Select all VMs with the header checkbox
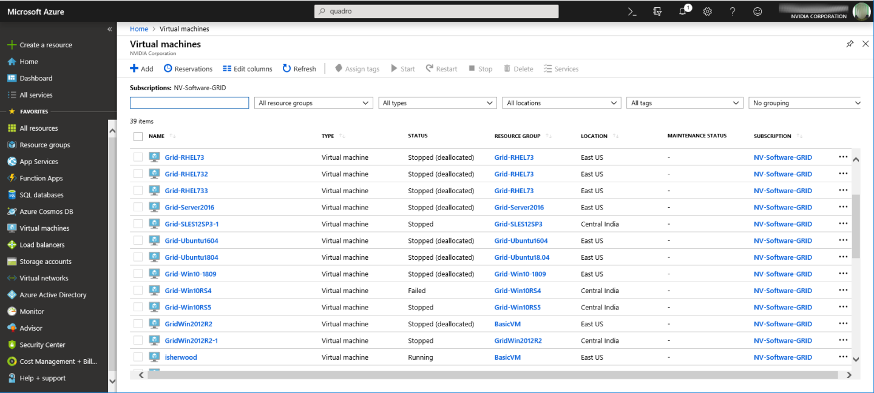This screenshot has height=393, width=874. click(x=138, y=136)
